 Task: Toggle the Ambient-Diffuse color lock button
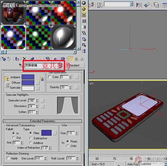click(7, 79)
